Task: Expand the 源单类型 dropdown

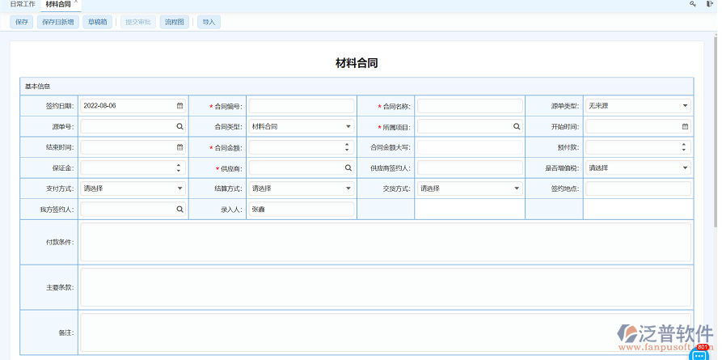Action: (x=685, y=106)
